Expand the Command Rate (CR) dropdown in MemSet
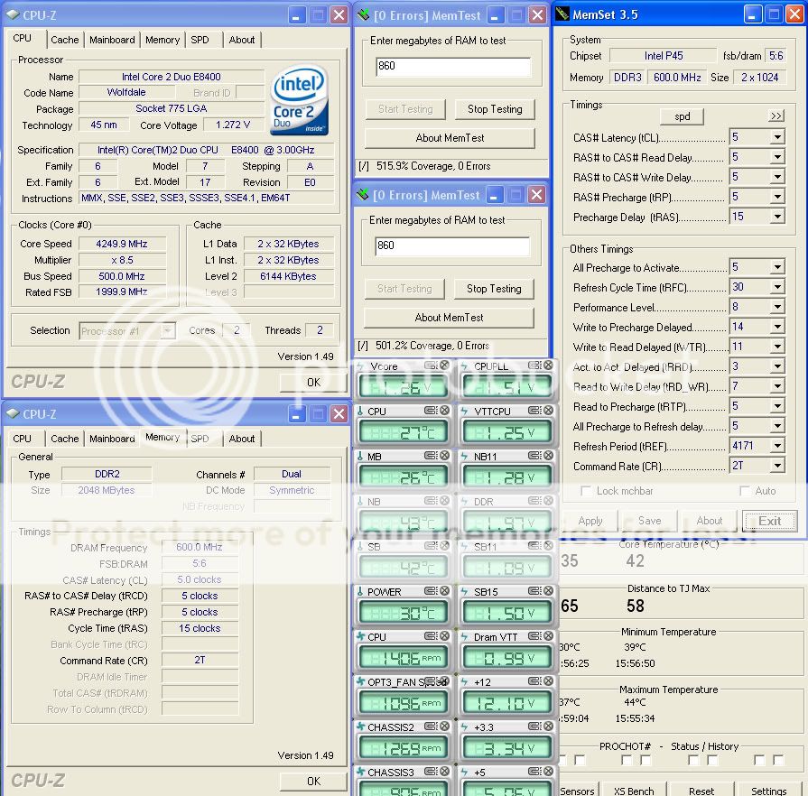808x796 pixels. (x=777, y=466)
